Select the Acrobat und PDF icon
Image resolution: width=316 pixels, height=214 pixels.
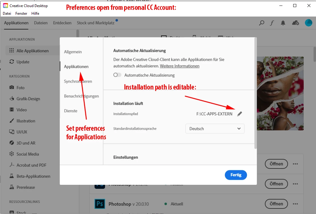coord(12,165)
